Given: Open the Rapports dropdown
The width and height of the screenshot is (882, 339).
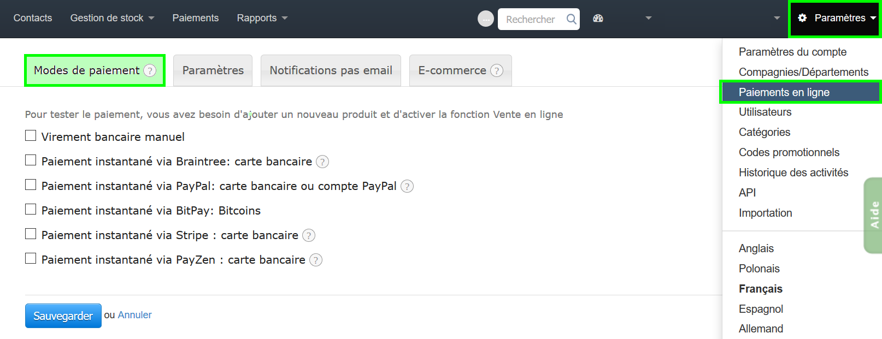Looking at the screenshot, I should 262,17.
